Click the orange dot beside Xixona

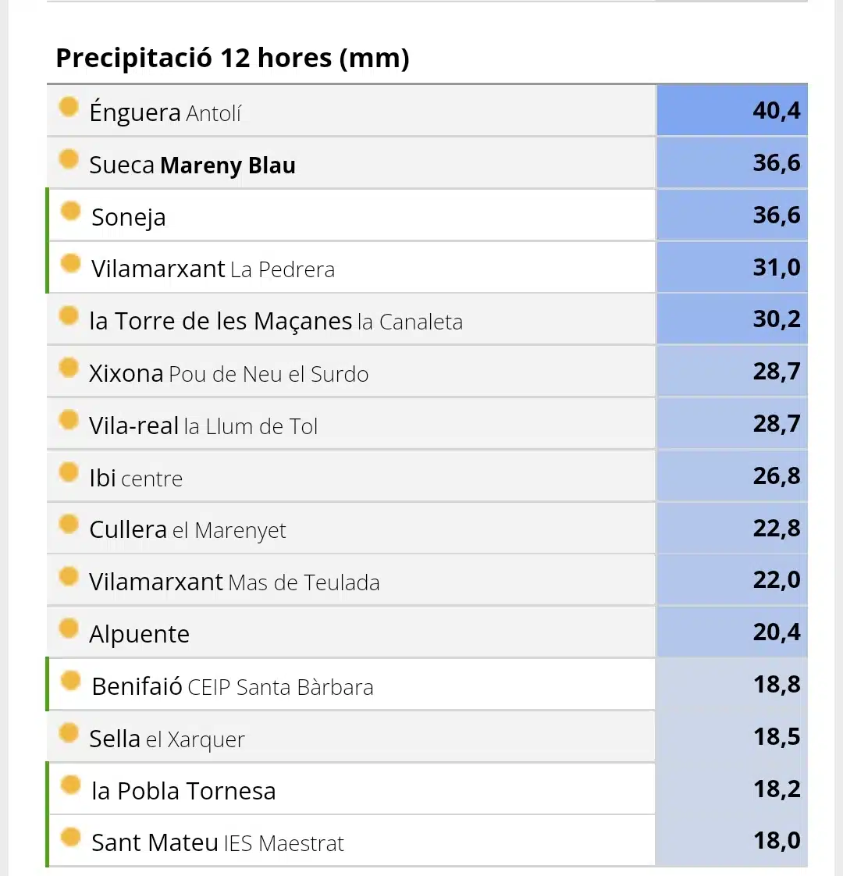click(69, 368)
